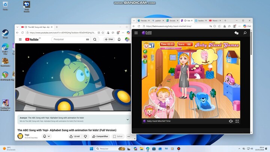Viewport: 270px width, 152px height.
Task: Click the Criar create button
Action: 109,39
